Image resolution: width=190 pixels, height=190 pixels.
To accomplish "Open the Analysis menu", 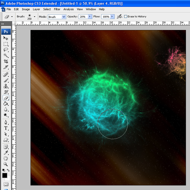I will pos(68,9).
